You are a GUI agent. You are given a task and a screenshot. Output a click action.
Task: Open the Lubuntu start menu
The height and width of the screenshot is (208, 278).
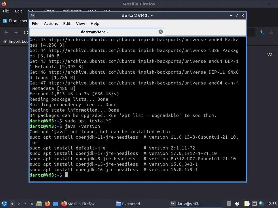[4, 204]
